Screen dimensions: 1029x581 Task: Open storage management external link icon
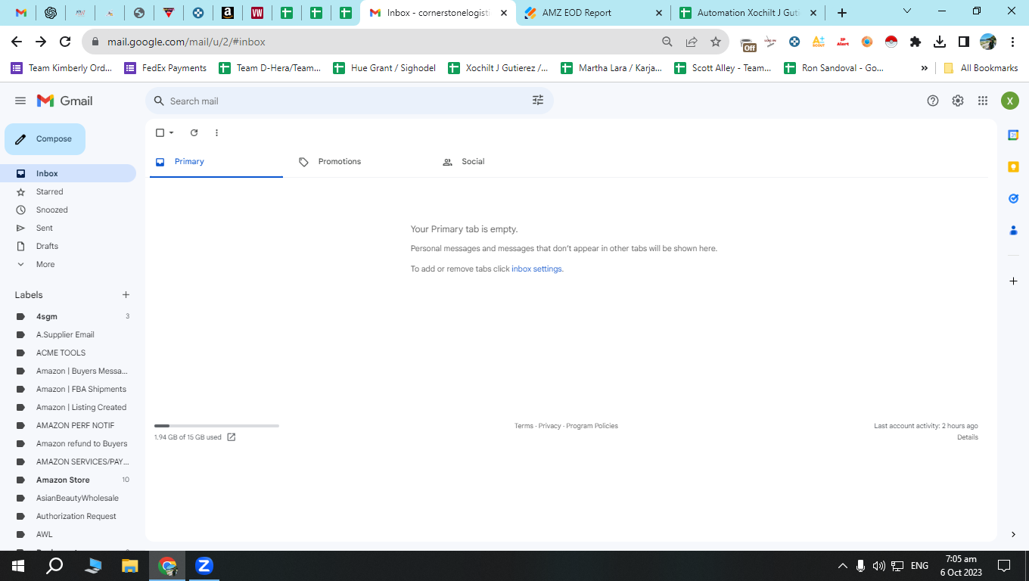click(x=232, y=437)
